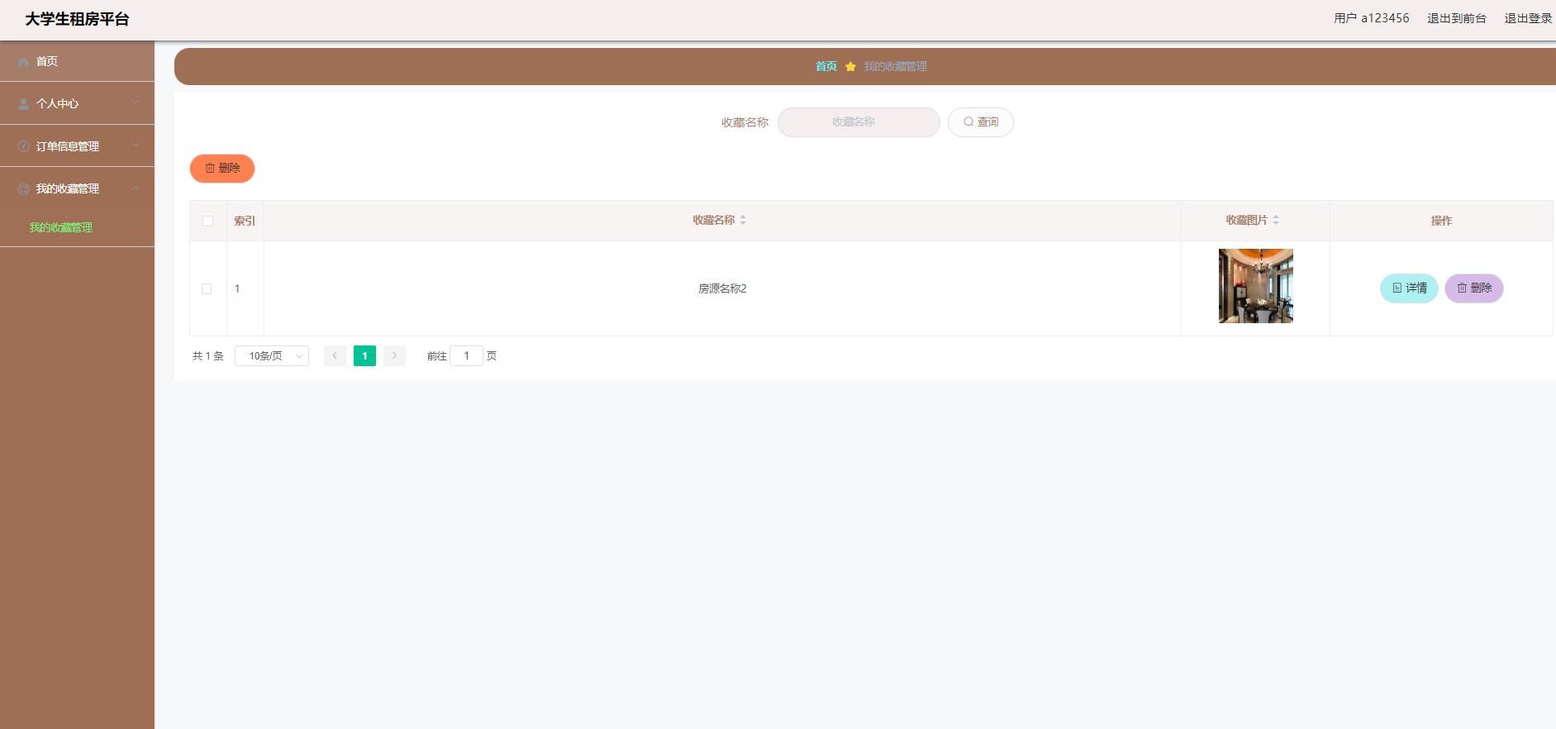Click the sort arrows on 收藏图片 column
Screen dimensions: 1556x729
(x=1276, y=220)
